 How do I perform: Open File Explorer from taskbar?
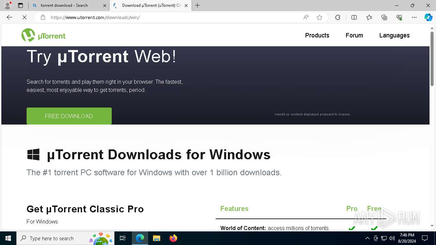(156, 238)
